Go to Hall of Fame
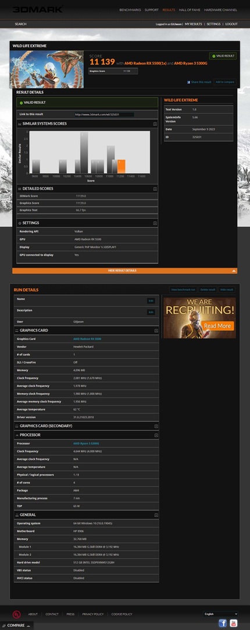 pyautogui.click(x=190, y=10)
